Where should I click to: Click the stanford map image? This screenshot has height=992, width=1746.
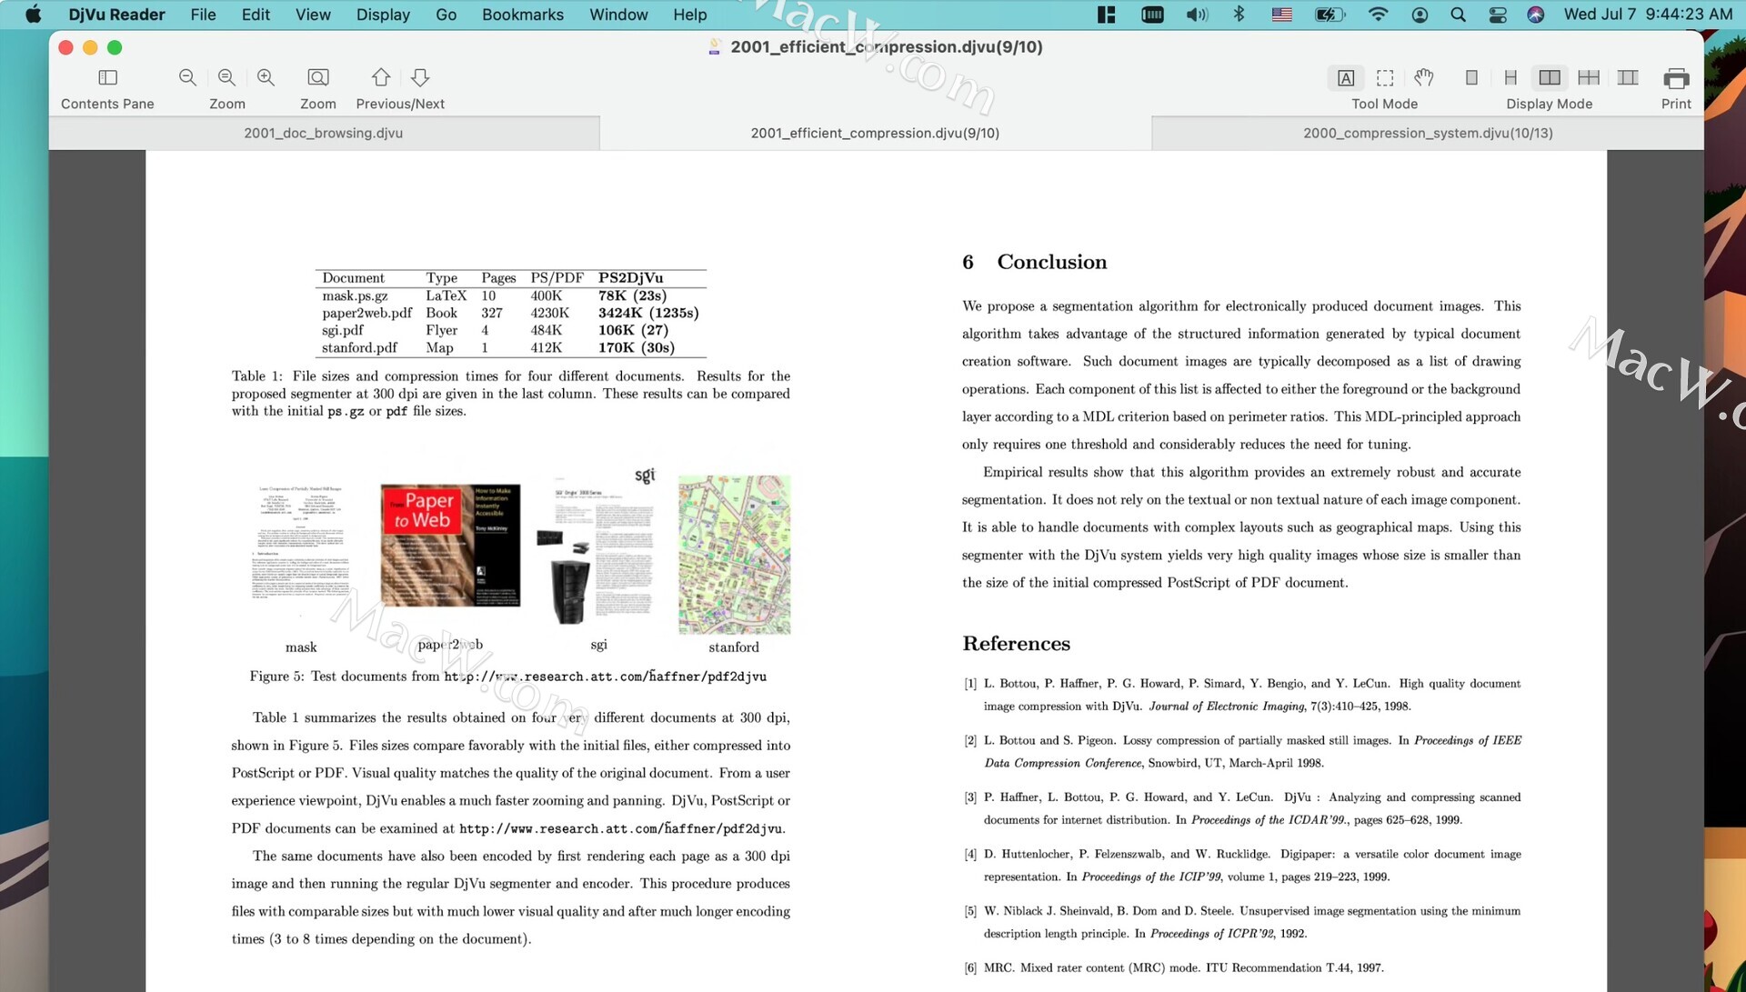coord(734,555)
